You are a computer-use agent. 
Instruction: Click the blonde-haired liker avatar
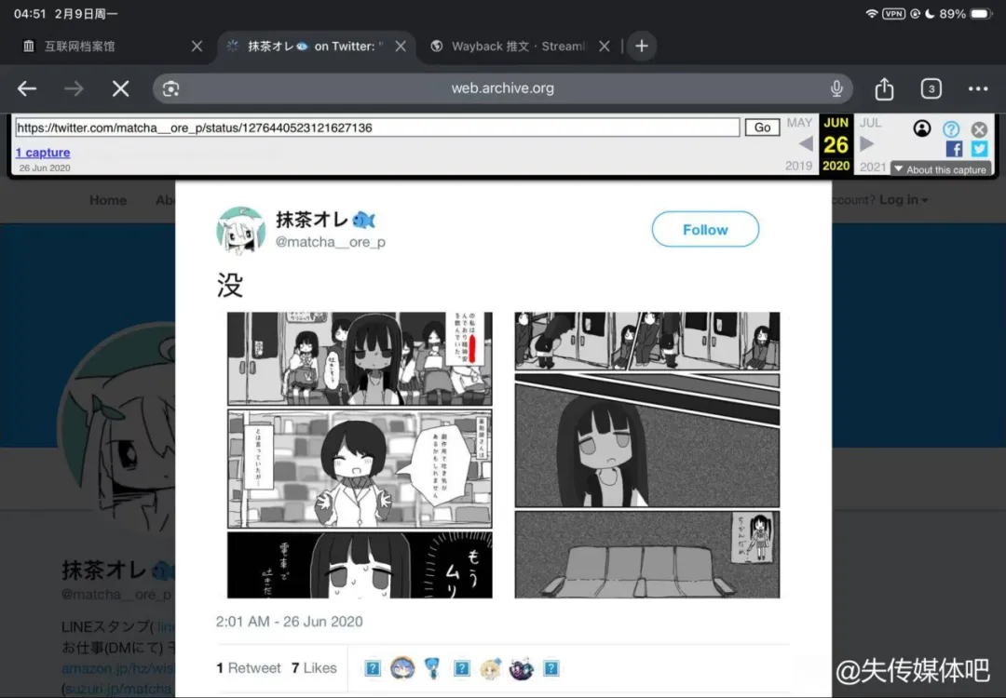(491, 668)
